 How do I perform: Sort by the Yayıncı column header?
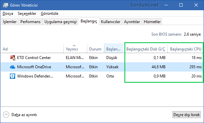pyautogui.click(x=75, y=48)
